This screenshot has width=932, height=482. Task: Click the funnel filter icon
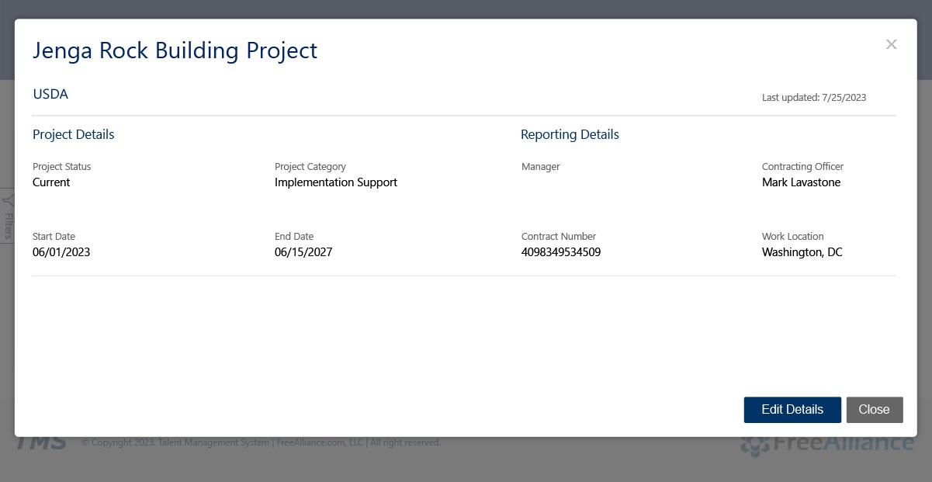[x=8, y=200]
